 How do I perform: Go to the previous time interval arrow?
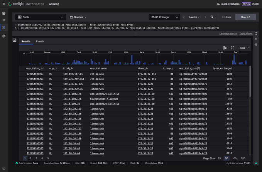pyautogui.click(x=184, y=17)
